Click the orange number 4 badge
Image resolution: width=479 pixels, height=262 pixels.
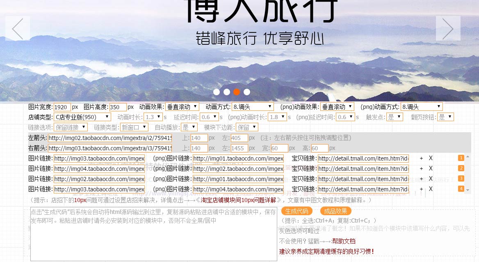click(x=461, y=188)
